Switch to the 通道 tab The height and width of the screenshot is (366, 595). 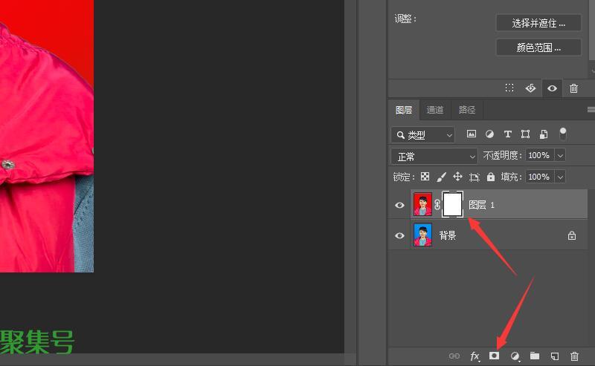[435, 110]
